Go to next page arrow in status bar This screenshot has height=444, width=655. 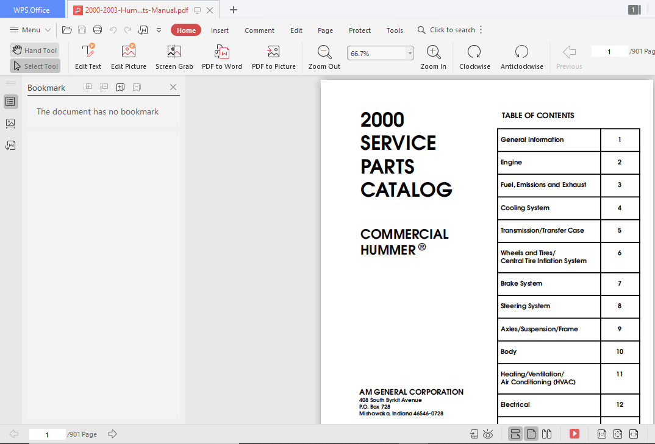pyautogui.click(x=112, y=434)
